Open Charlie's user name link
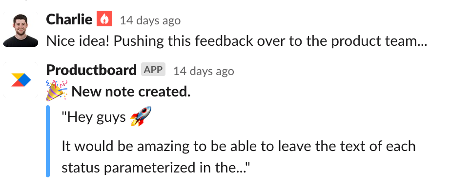Image resolution: width=451 pixels, height=191 pixels. 69,19
